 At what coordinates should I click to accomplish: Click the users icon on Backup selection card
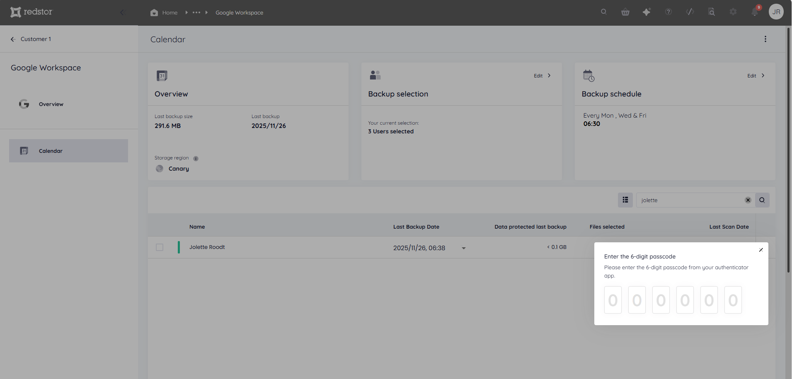tap(375, 75)
